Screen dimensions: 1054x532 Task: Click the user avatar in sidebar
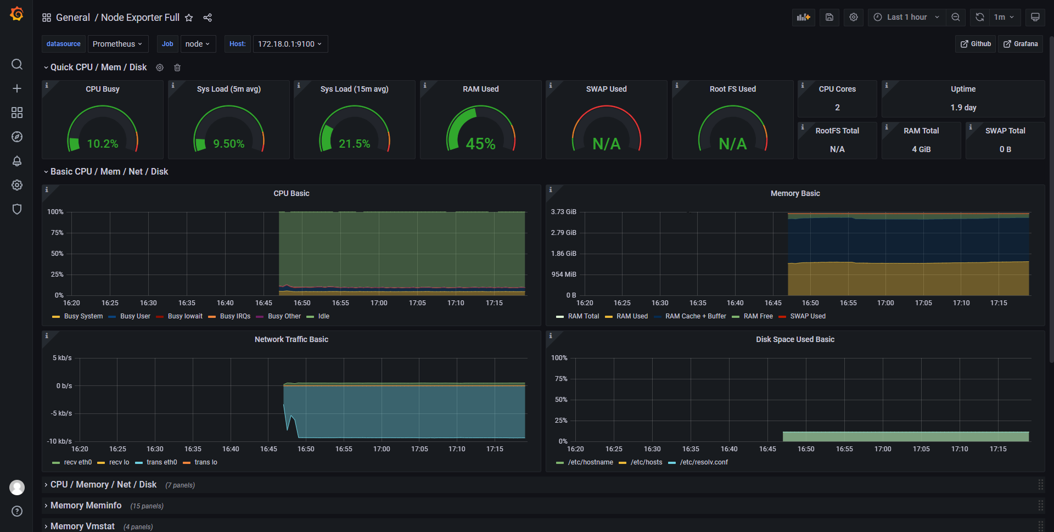pyautogui.click(x=17, y=487)
